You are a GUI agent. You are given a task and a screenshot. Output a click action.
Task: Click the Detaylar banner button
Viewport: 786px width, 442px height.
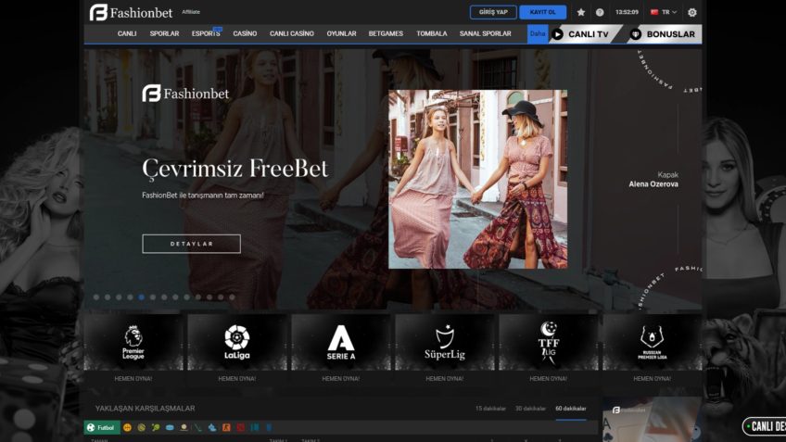coord(191,244)
